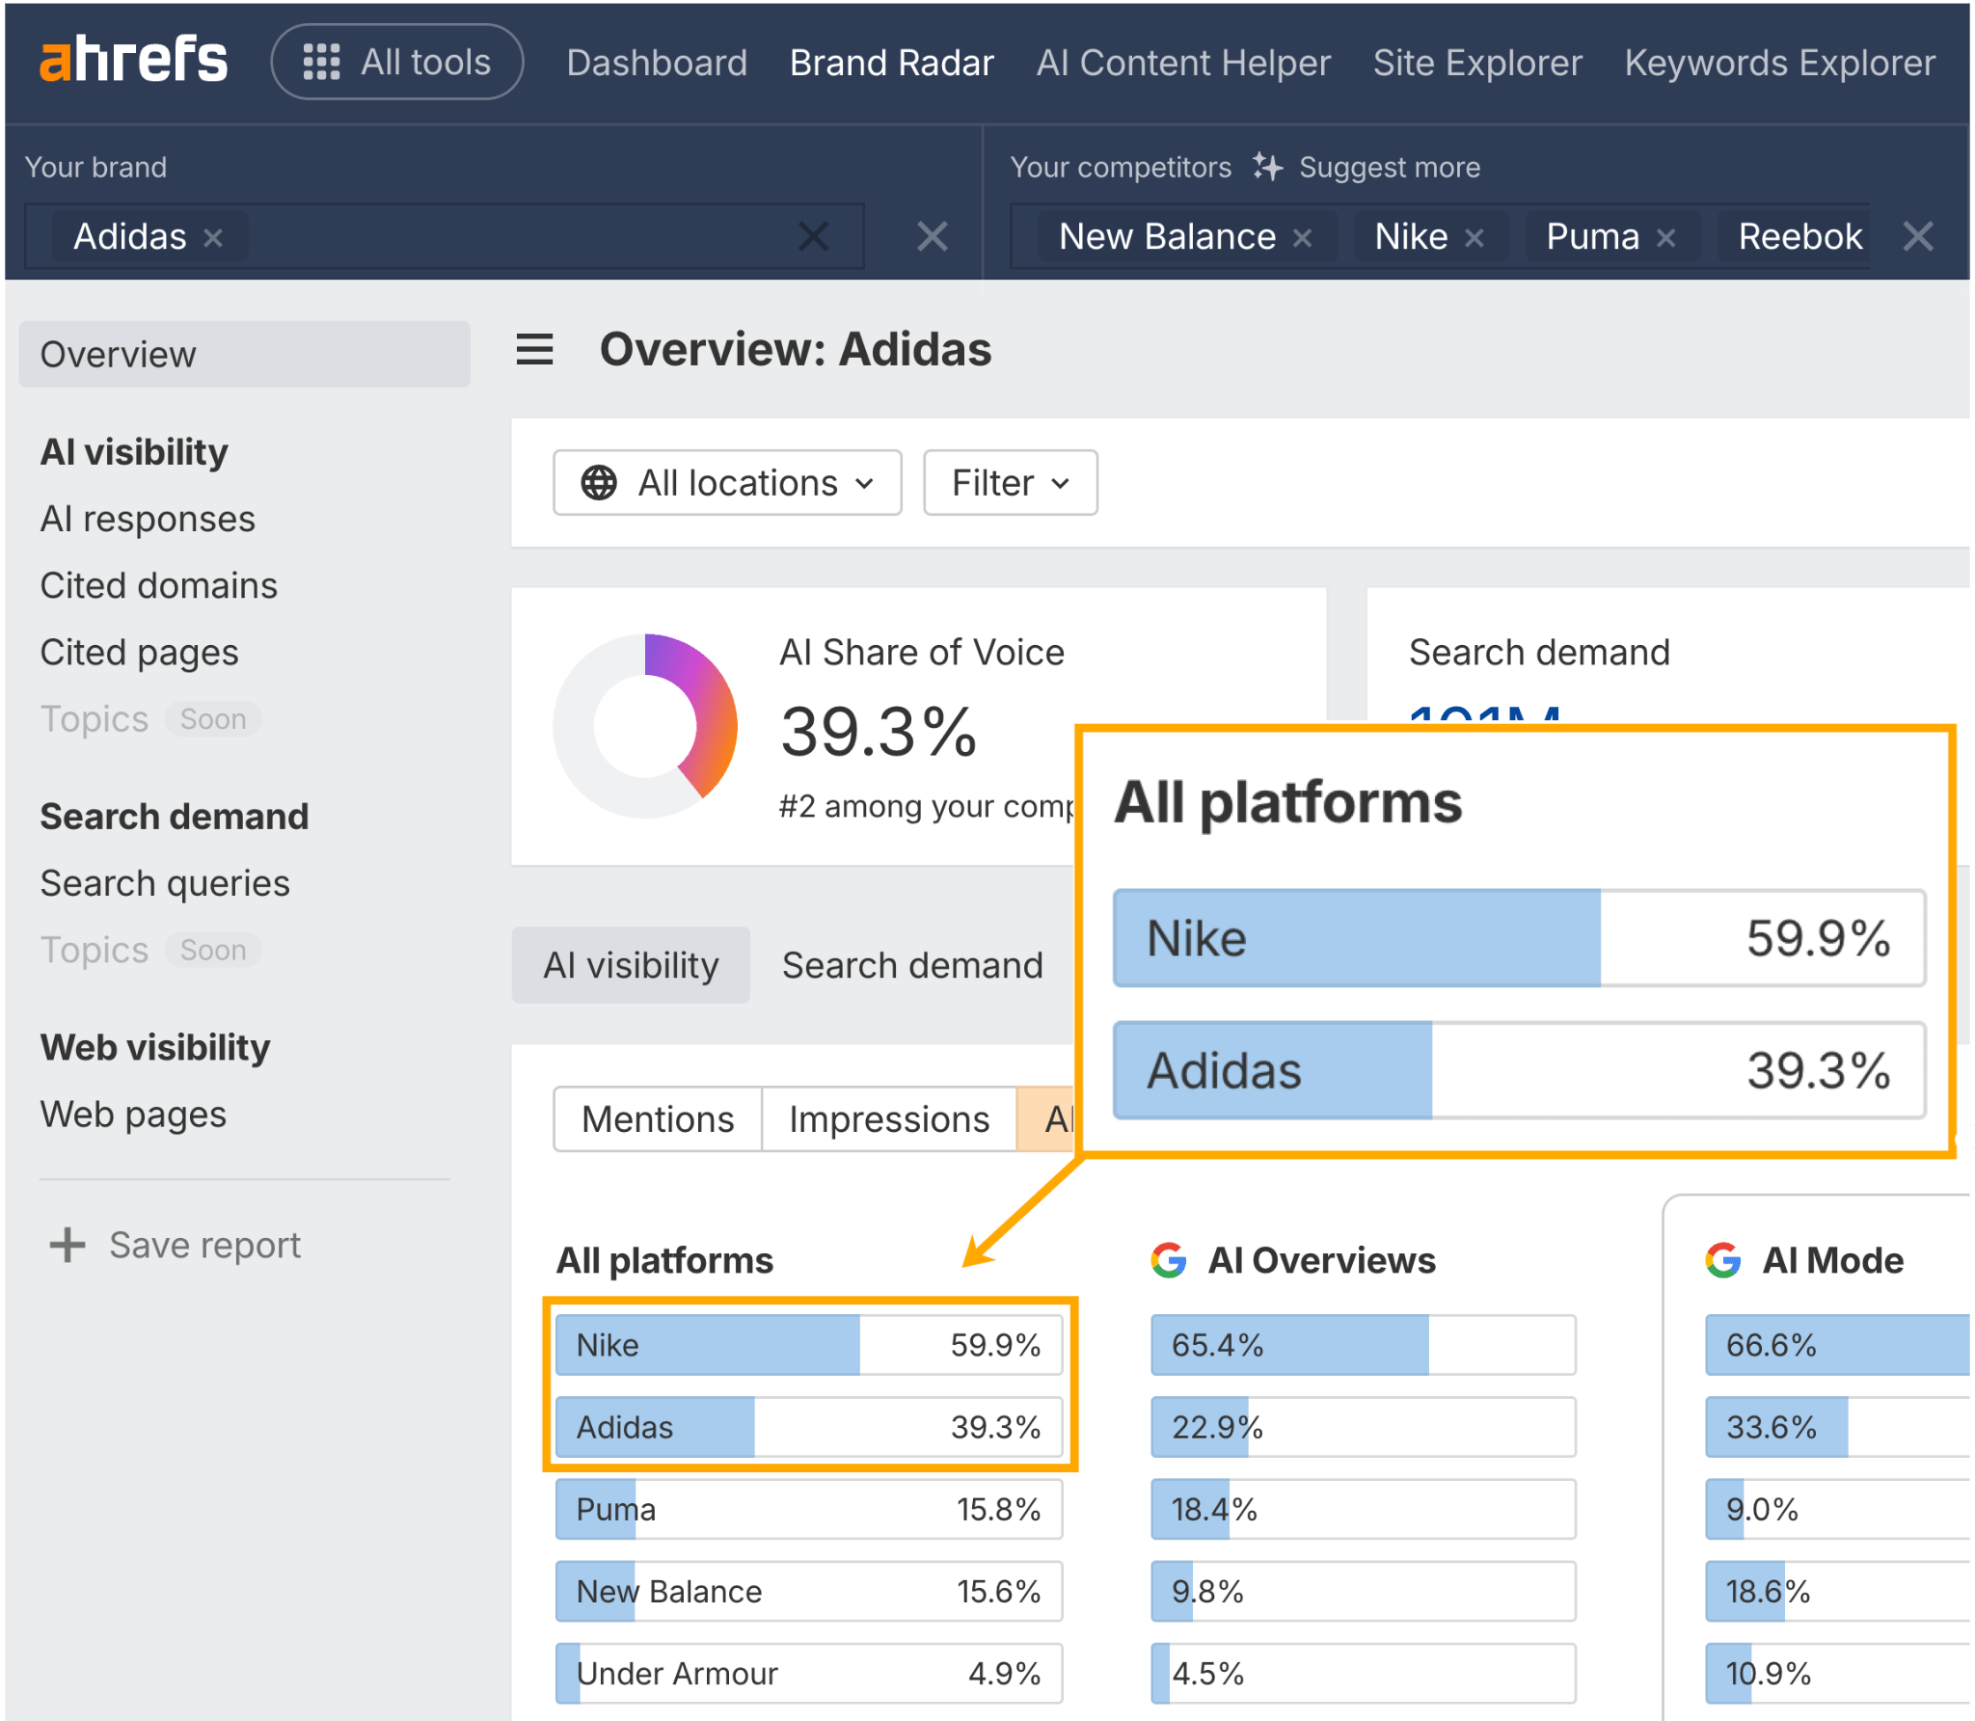
Task: Click the AI Overviews 4.5% bar
Action: (x=1364, y=1673)
